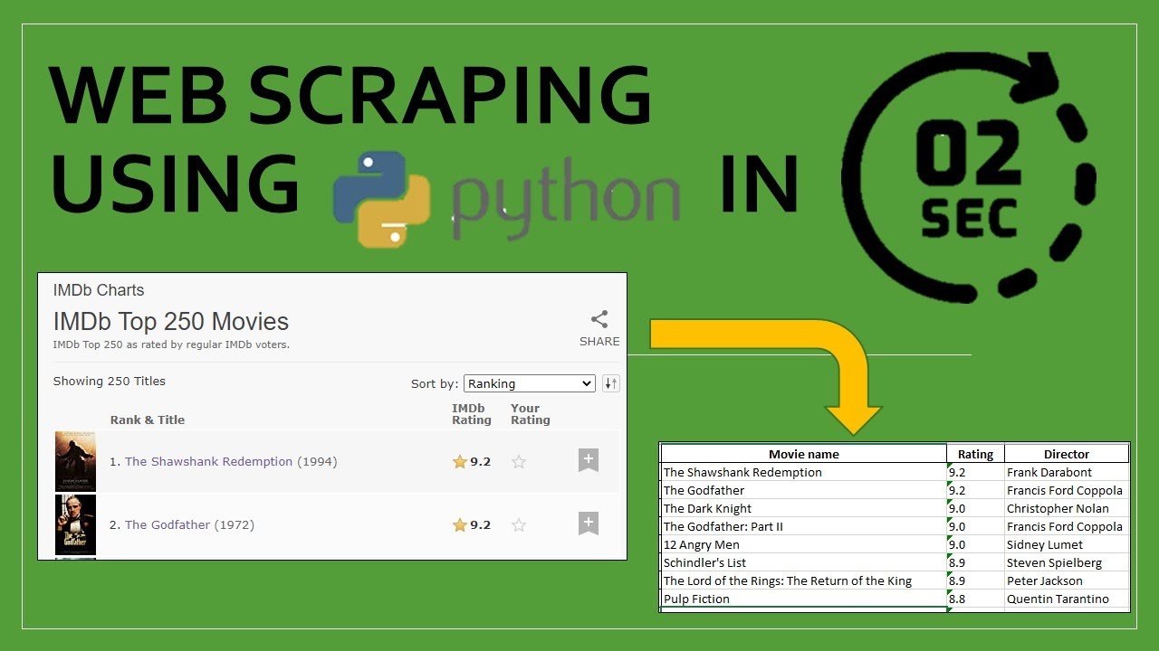The width and height of the screenshot is (1159, 651).
Task: Add The Godfather to watchlist
Action: pyautogui.click(x=589, y=524)
